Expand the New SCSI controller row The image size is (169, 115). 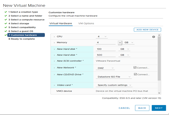54,61
